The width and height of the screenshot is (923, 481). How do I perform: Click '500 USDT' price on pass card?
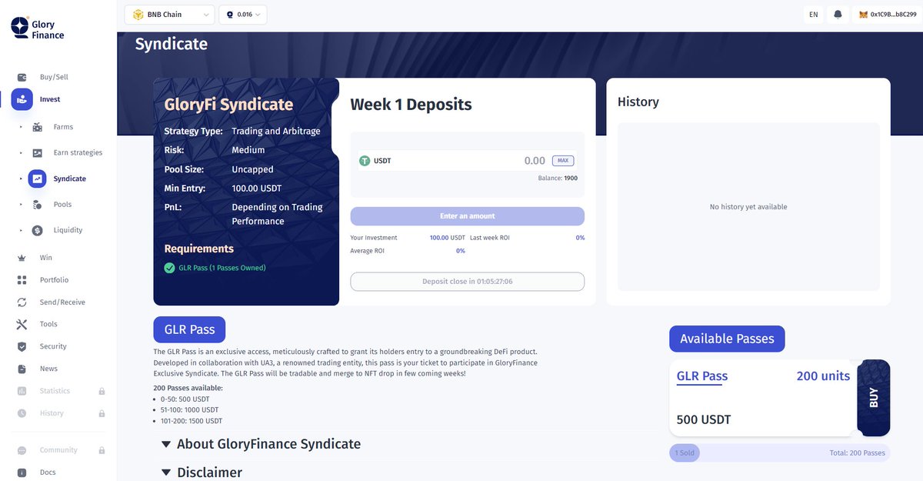704,419
